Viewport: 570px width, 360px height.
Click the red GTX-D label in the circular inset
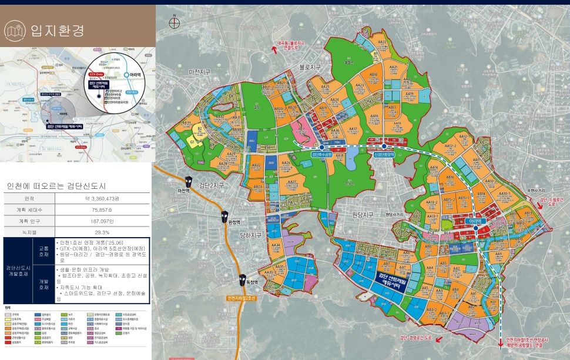[97, 75]
